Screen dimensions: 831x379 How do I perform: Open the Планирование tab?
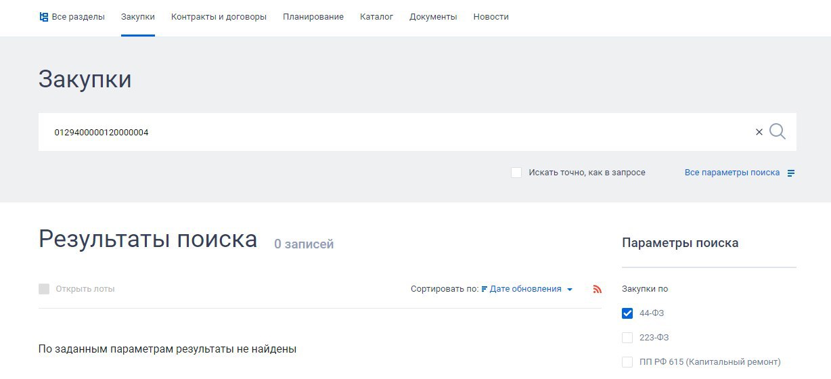pyautogui.click(x=313, y=17)
